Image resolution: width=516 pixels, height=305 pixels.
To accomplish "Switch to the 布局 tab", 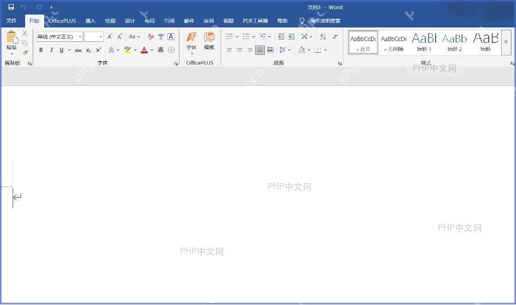I will (150, 21).
